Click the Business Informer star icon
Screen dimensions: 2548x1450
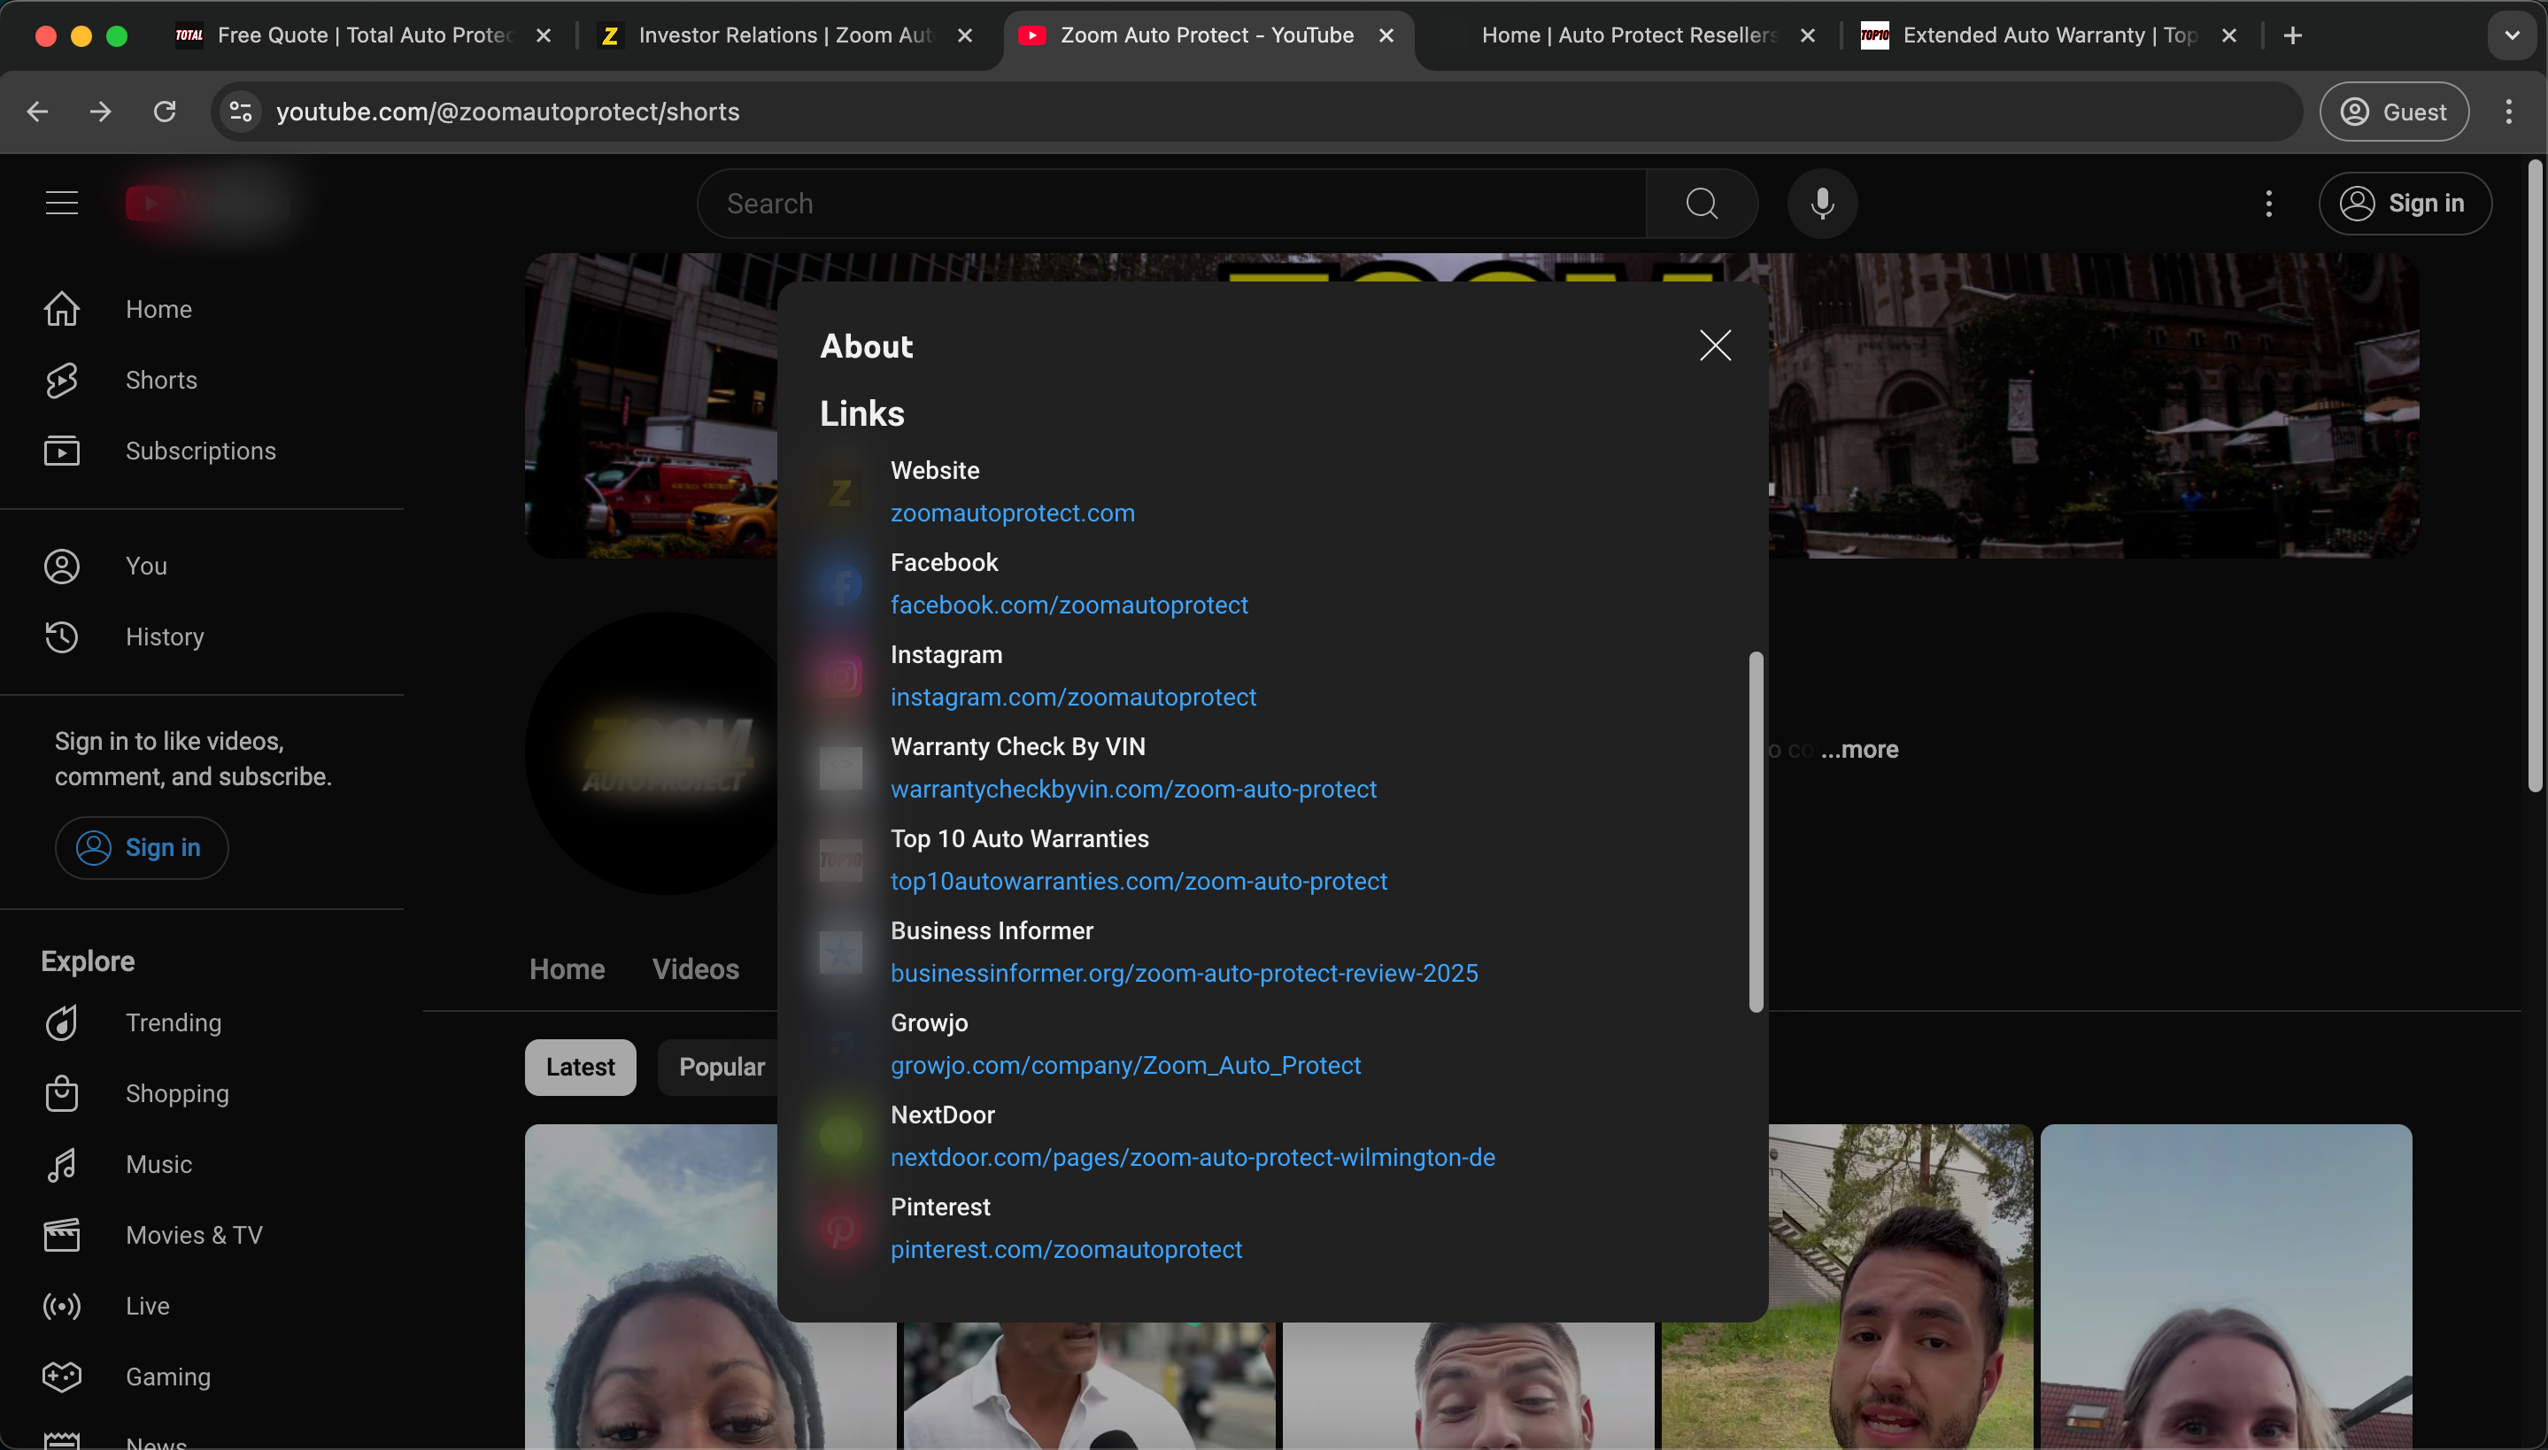[840, 953]
